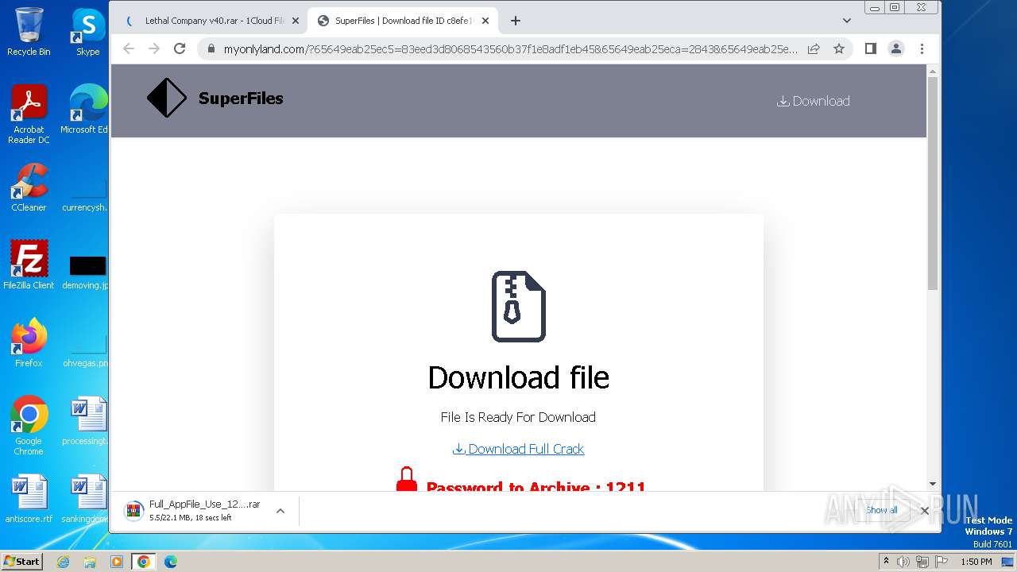Toggle Chrome side panel

(x=870, y=48)
